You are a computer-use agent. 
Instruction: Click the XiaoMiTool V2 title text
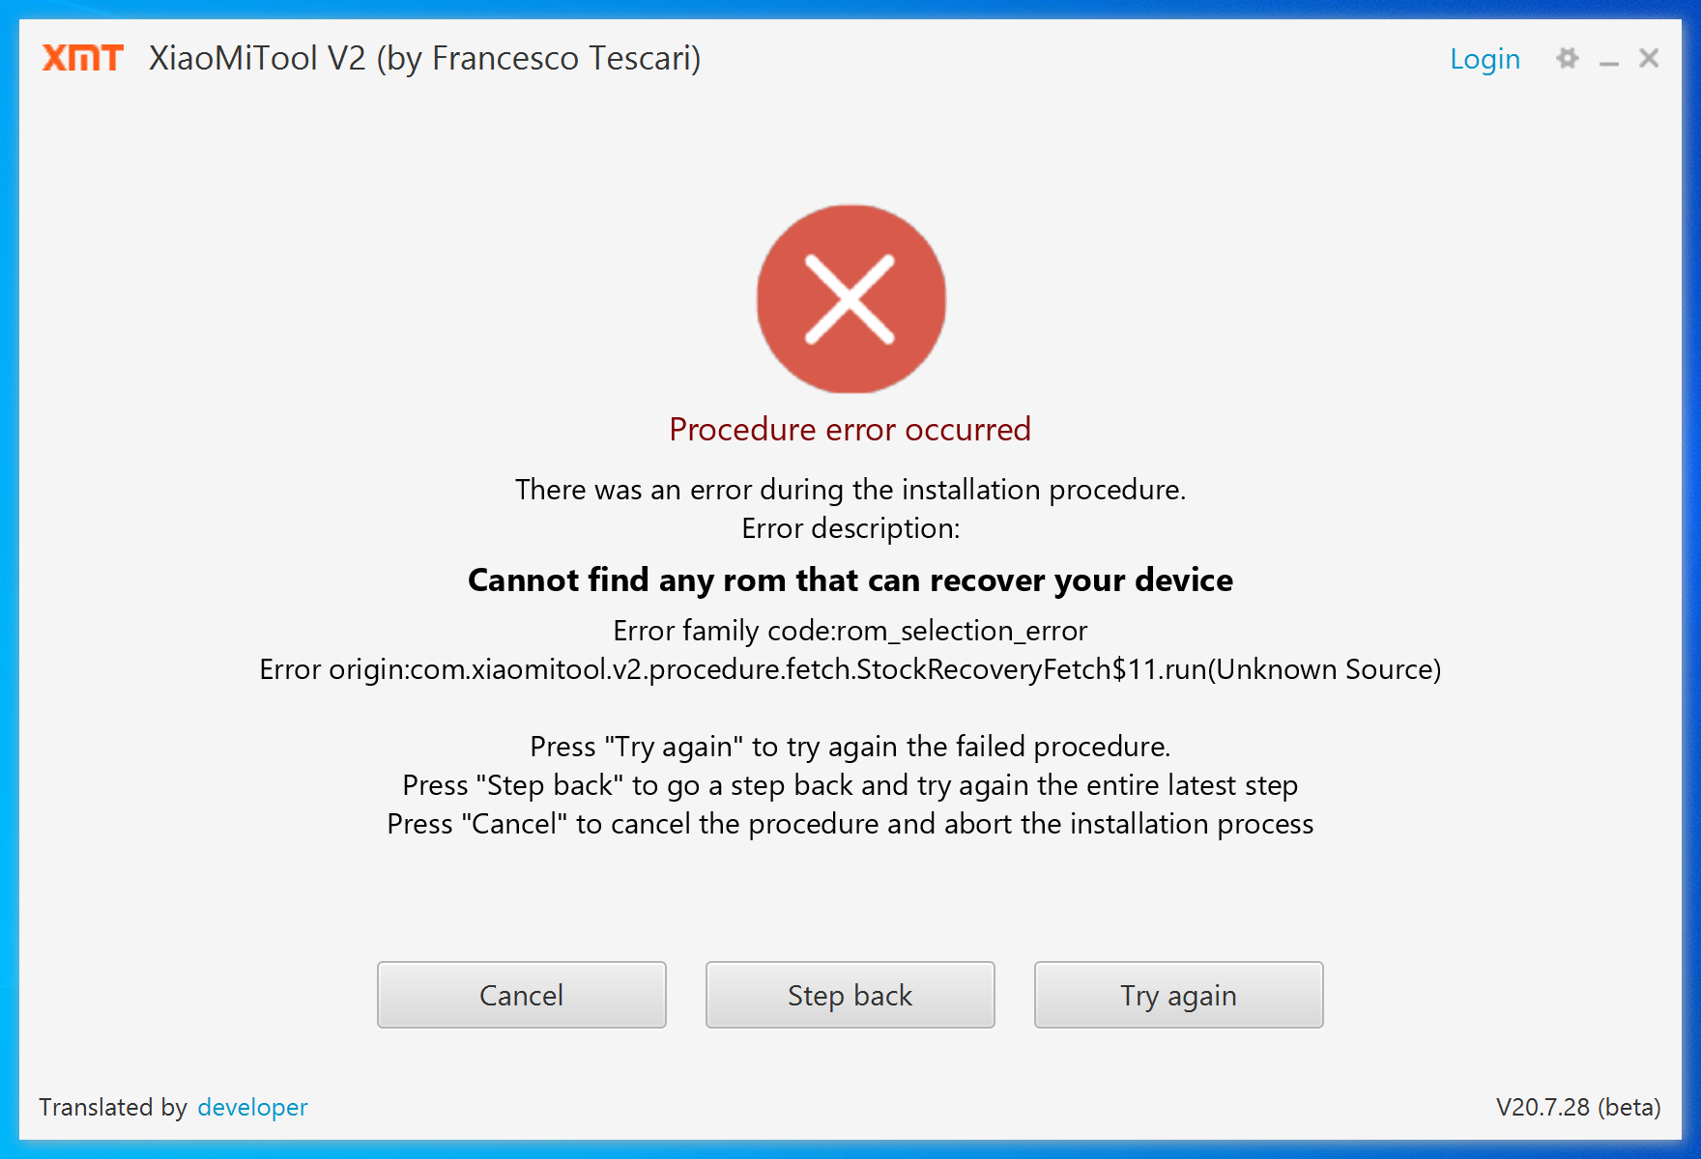(425, 59)
